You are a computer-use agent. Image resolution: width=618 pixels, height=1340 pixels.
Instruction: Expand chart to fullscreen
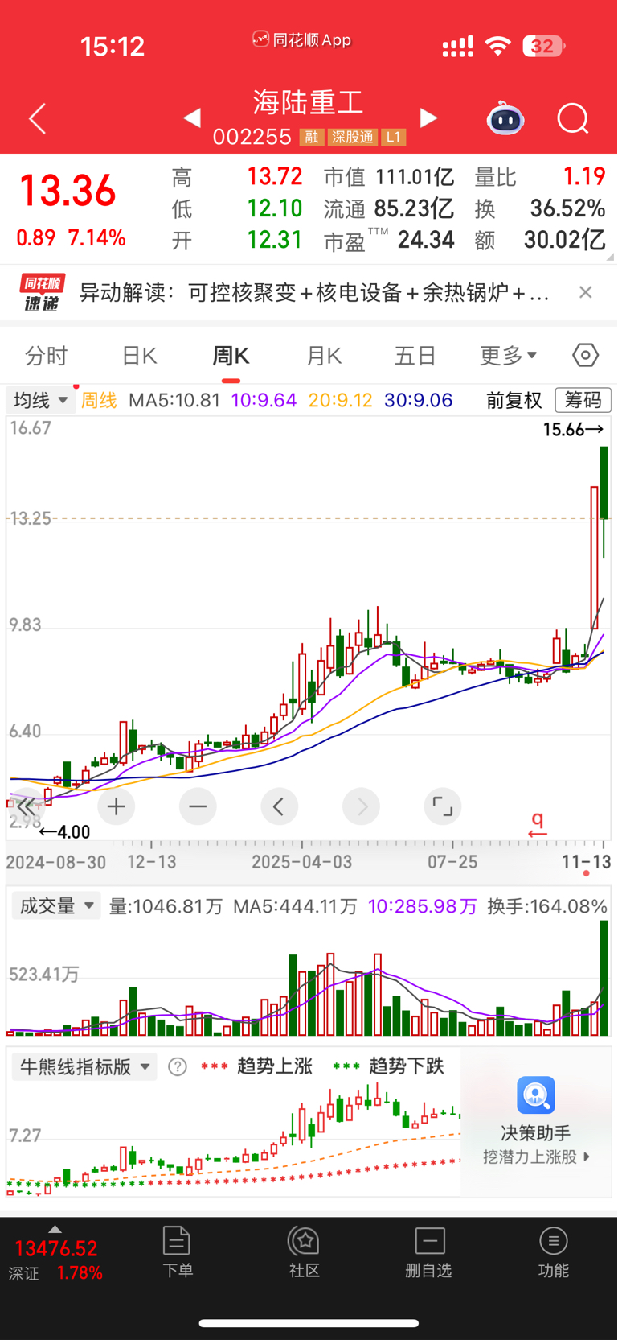442,806
